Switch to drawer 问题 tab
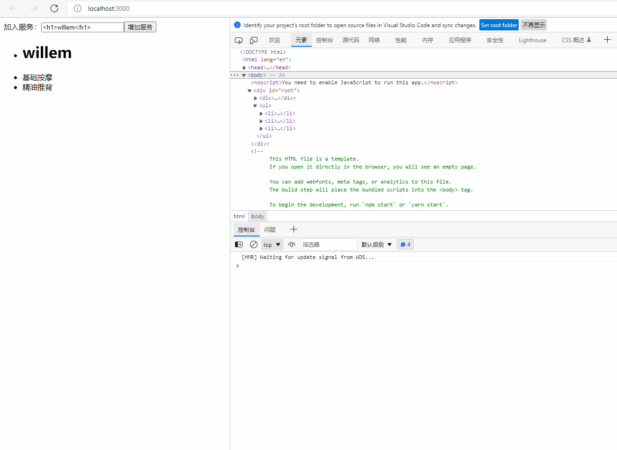The height and width of the screenshot is (450, 617). [270, 229]
